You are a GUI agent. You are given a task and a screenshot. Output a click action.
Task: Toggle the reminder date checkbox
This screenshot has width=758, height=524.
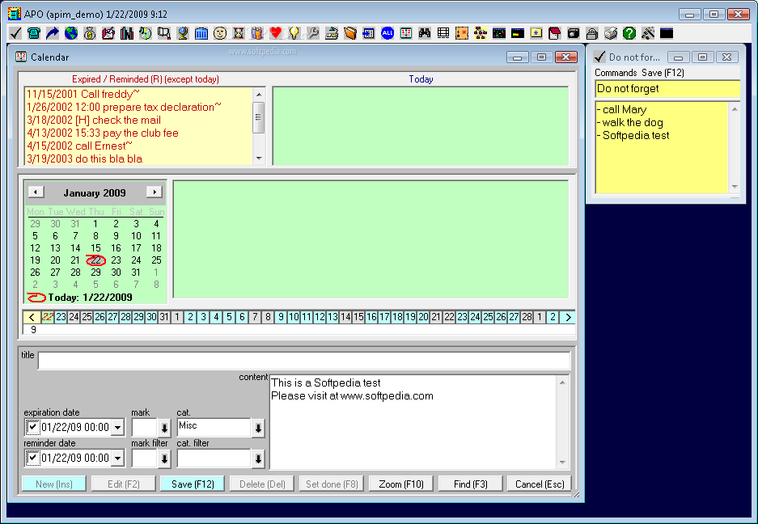click(x=32, y=458)
